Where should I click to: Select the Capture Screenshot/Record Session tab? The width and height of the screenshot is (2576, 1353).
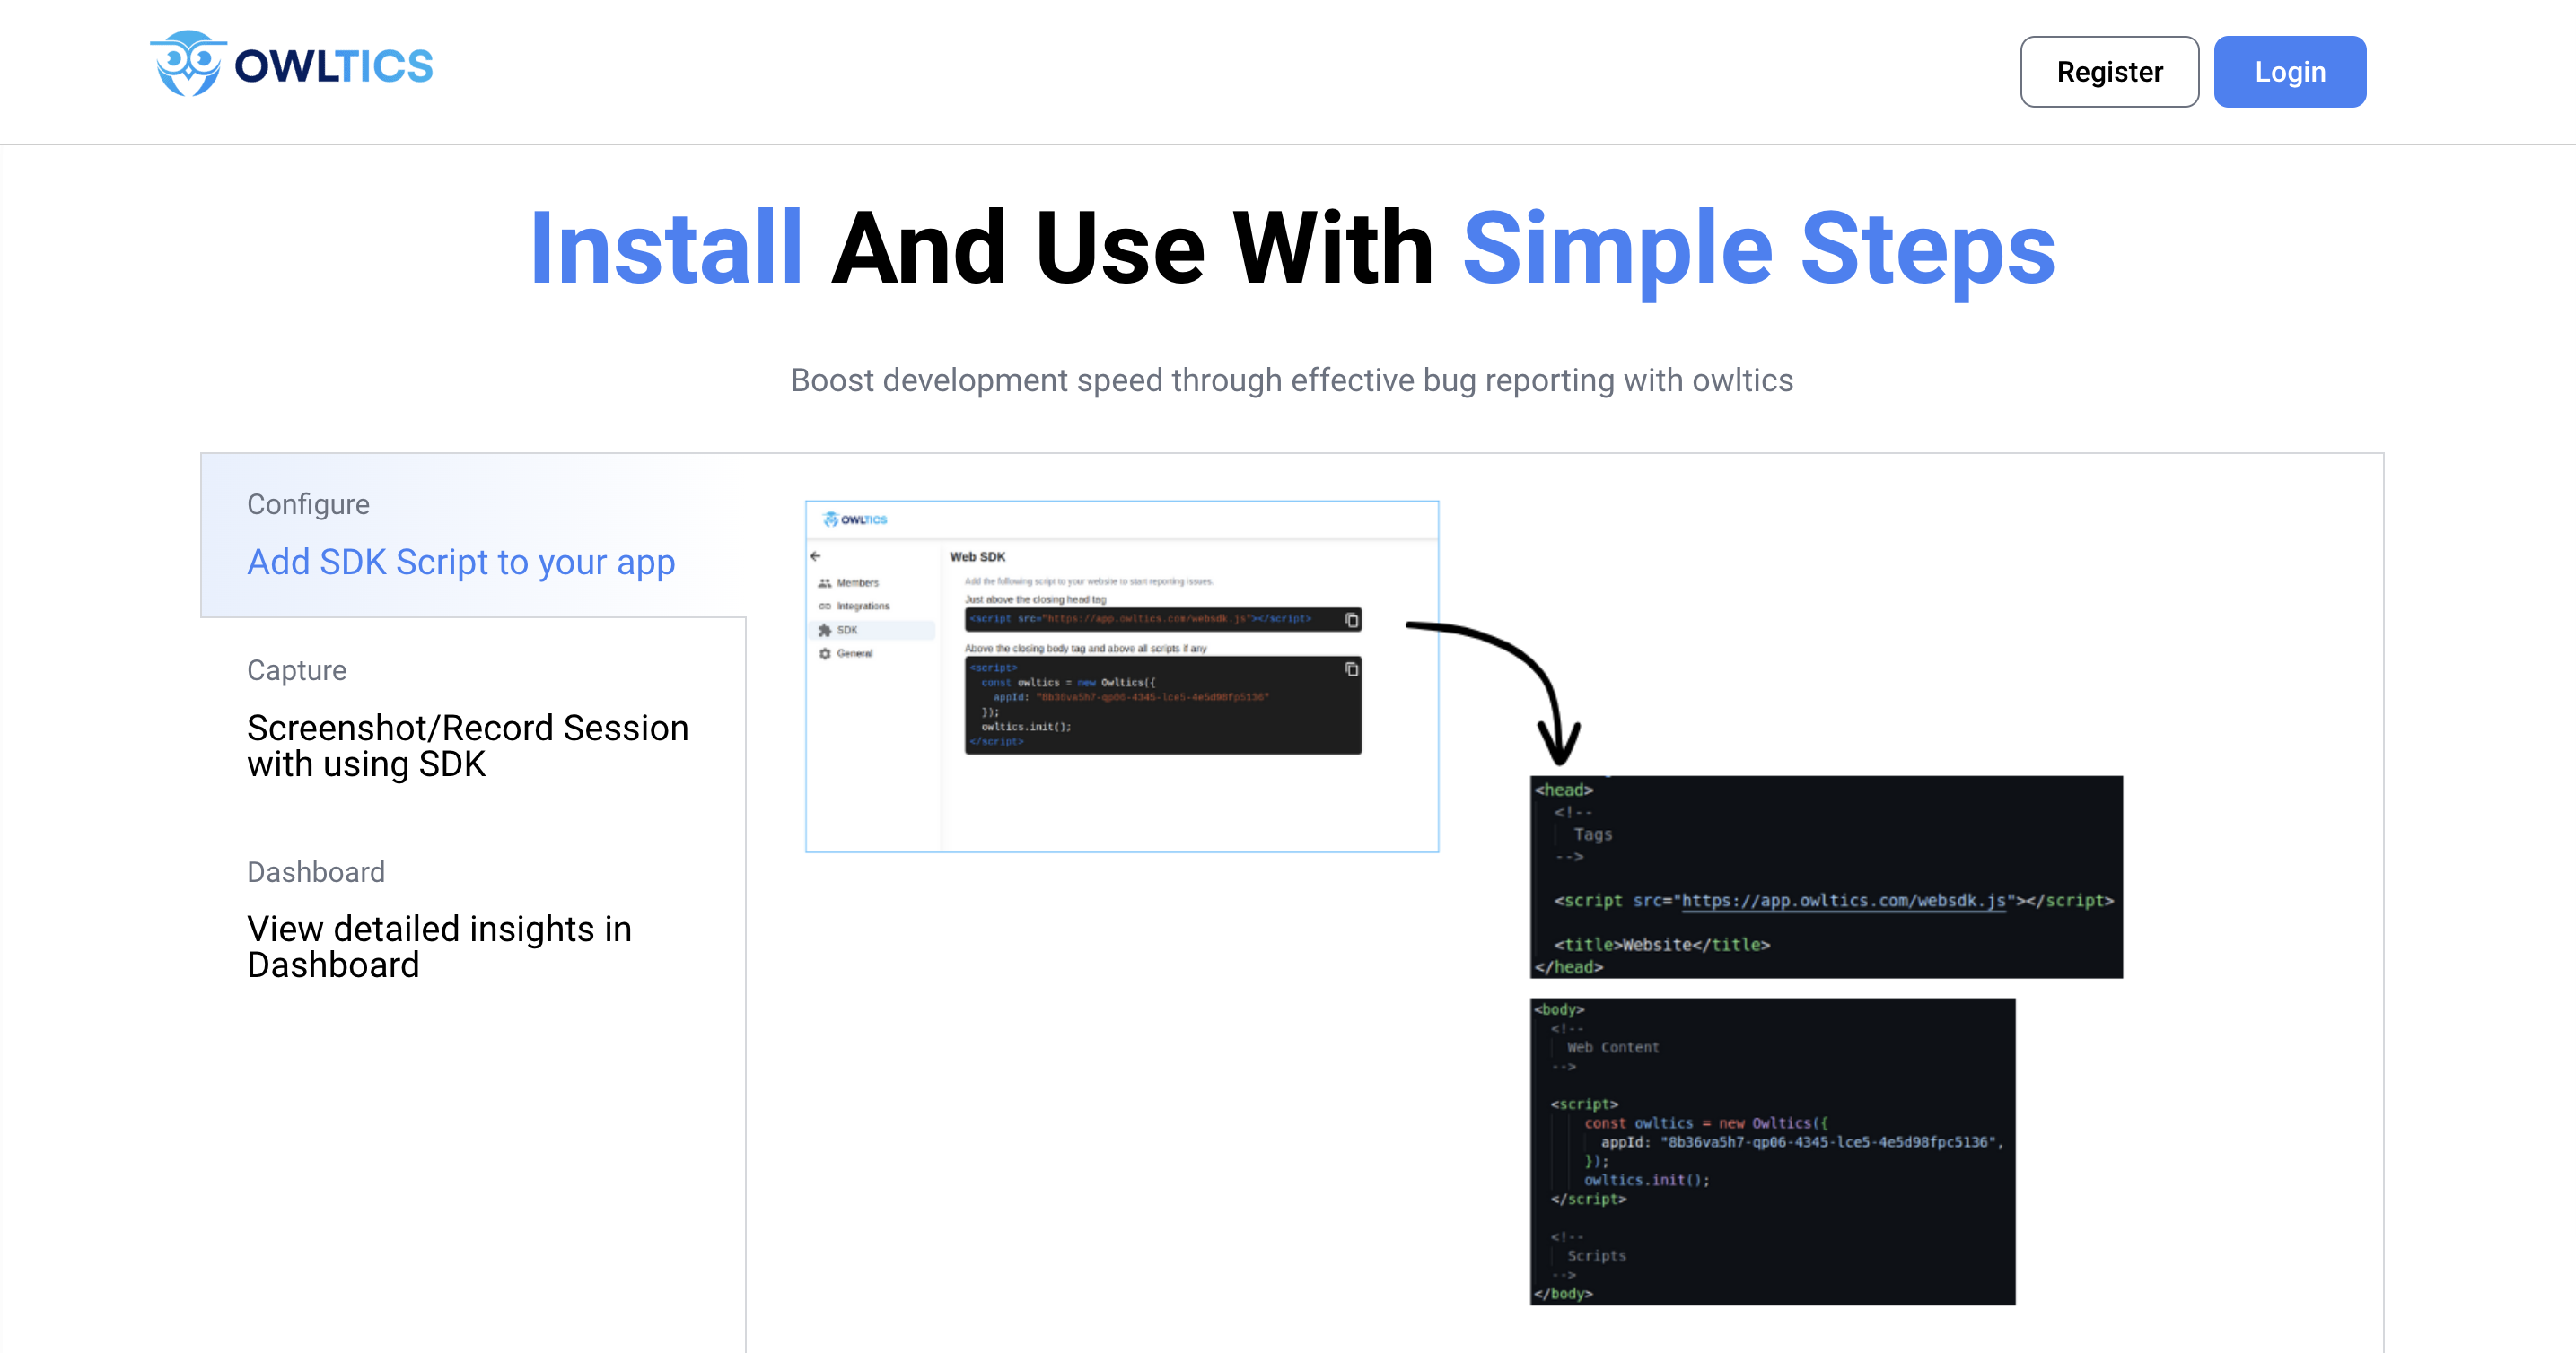pos(473,718)
